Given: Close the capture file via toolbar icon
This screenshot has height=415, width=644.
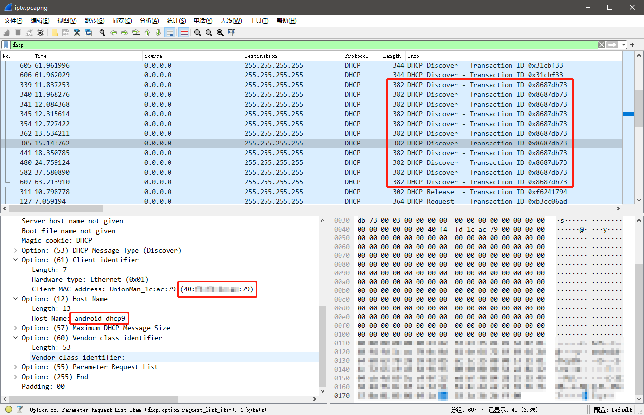Looking at the screenshot, I should click(x=77, y=33).
